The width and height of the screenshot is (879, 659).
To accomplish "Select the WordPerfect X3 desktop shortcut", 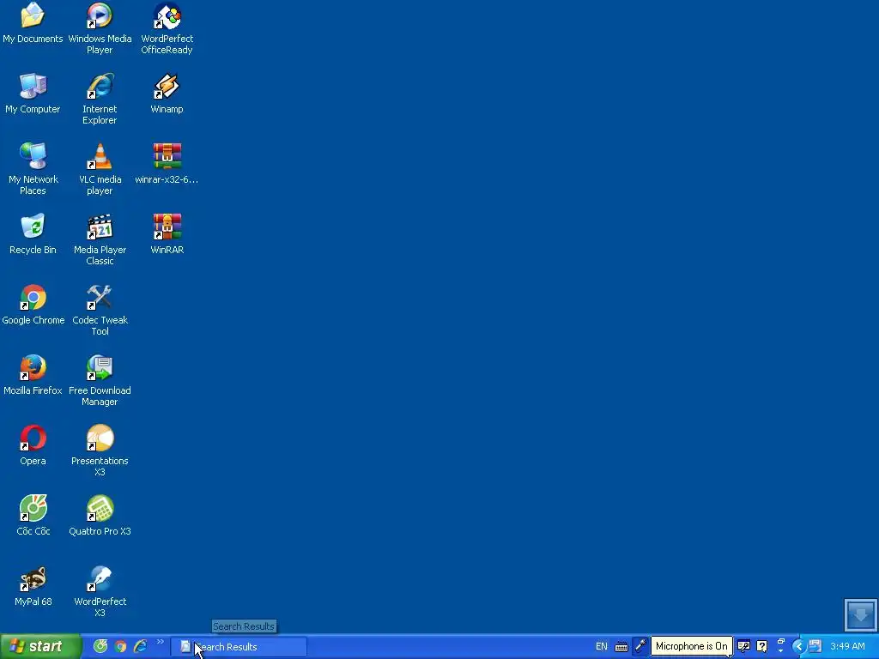I will pos(100,592).
